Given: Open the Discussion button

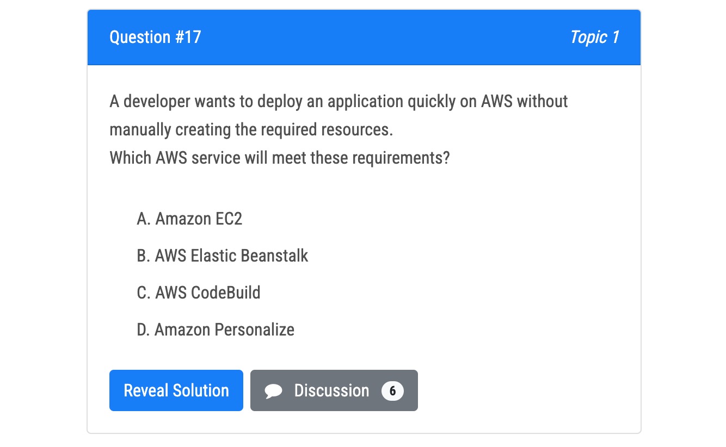Looking at the screenshot, I should (334, 391).
